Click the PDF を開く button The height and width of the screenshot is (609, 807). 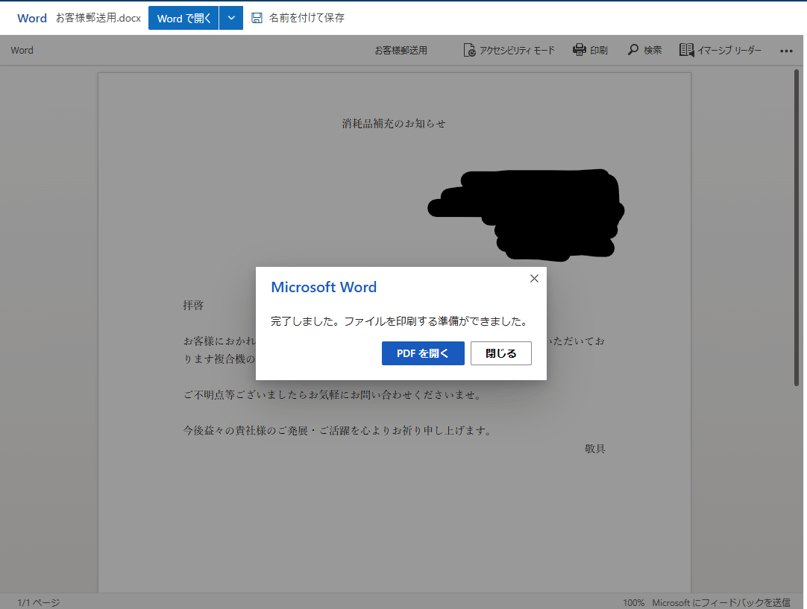coord(423,353)
